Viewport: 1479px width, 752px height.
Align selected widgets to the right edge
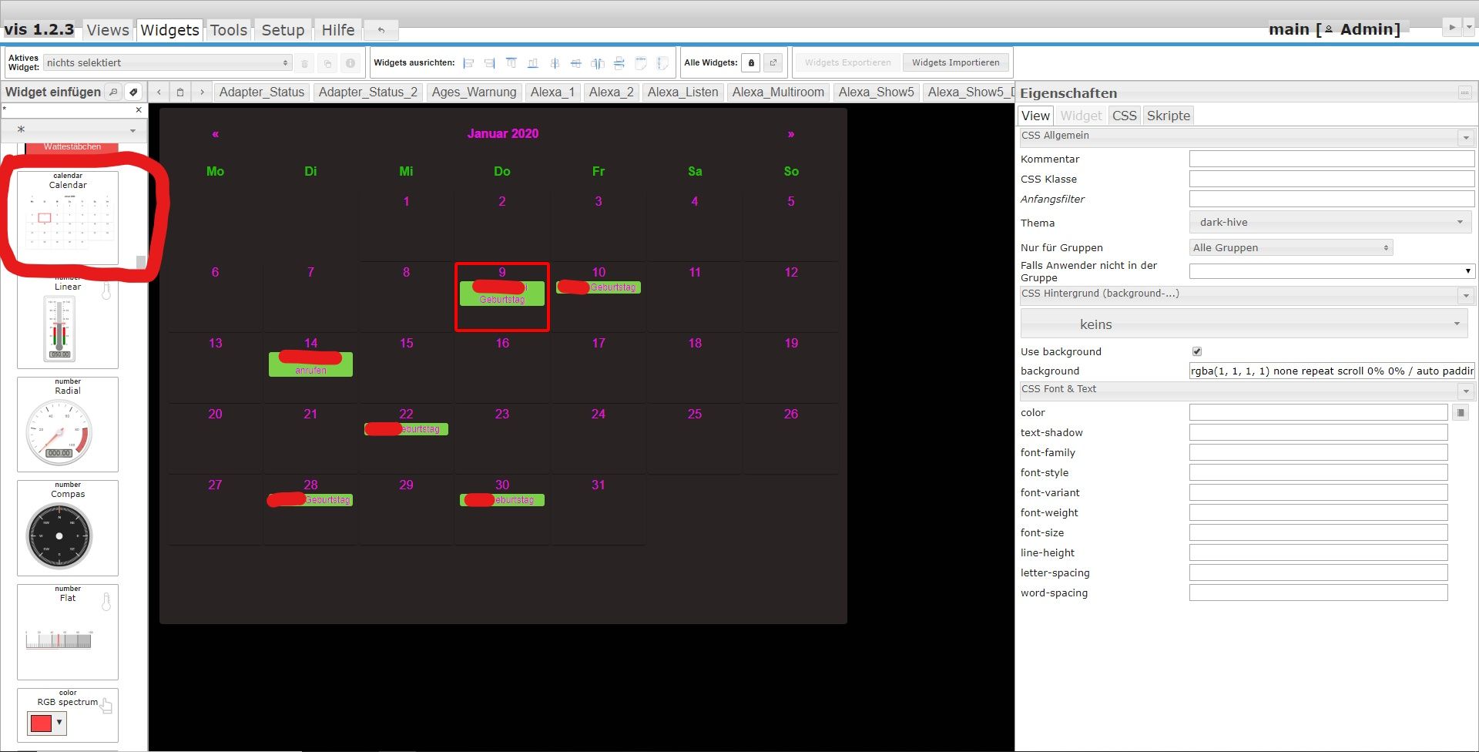490,63
